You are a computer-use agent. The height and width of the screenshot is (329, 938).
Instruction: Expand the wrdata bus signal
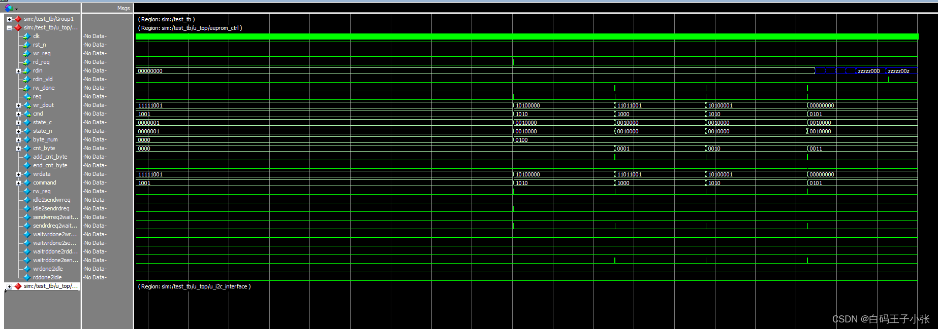click(18, 174)
